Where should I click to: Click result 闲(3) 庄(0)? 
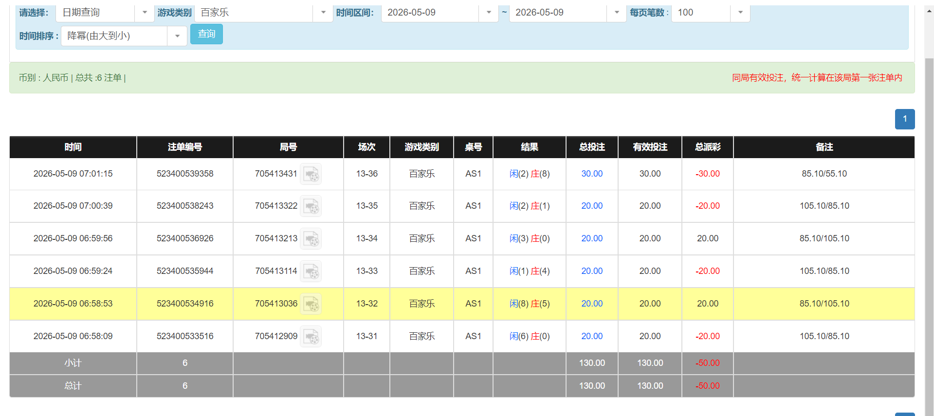530,238
